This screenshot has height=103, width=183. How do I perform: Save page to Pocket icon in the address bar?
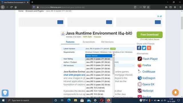[144, 7]
